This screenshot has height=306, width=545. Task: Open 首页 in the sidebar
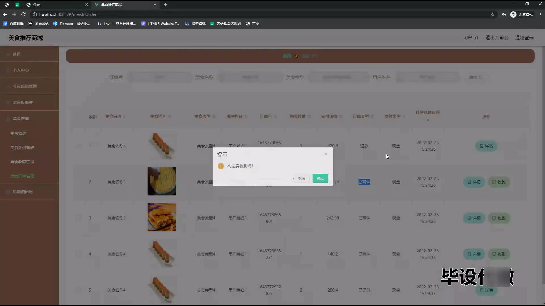[x=29, y=54]
